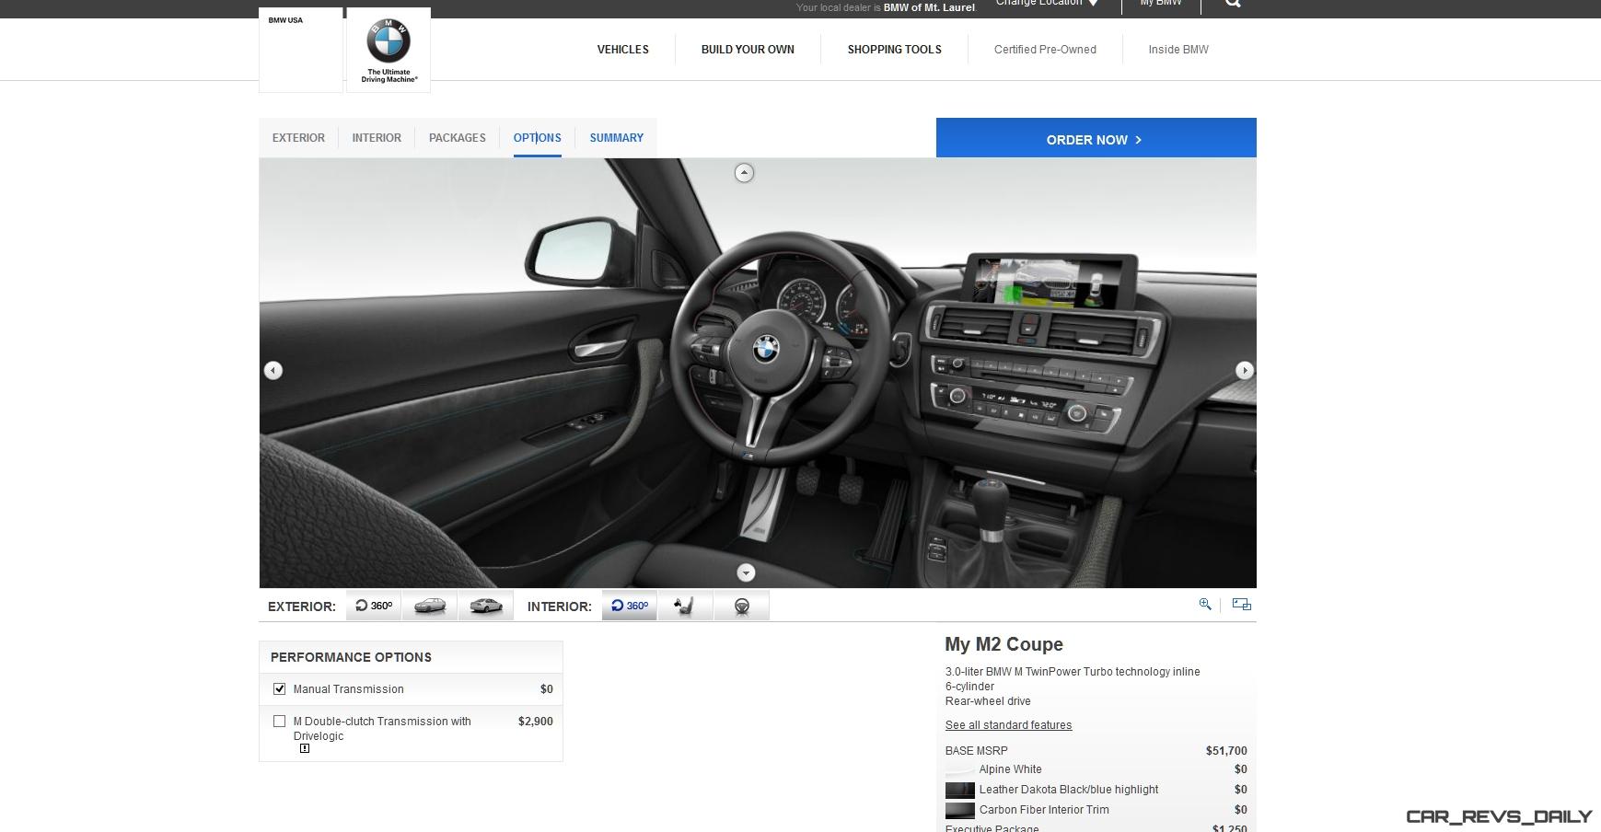This screenshot has height=832, width=1601.
Task: Click the ORDER NOW button
Action: coord(1096,139)
